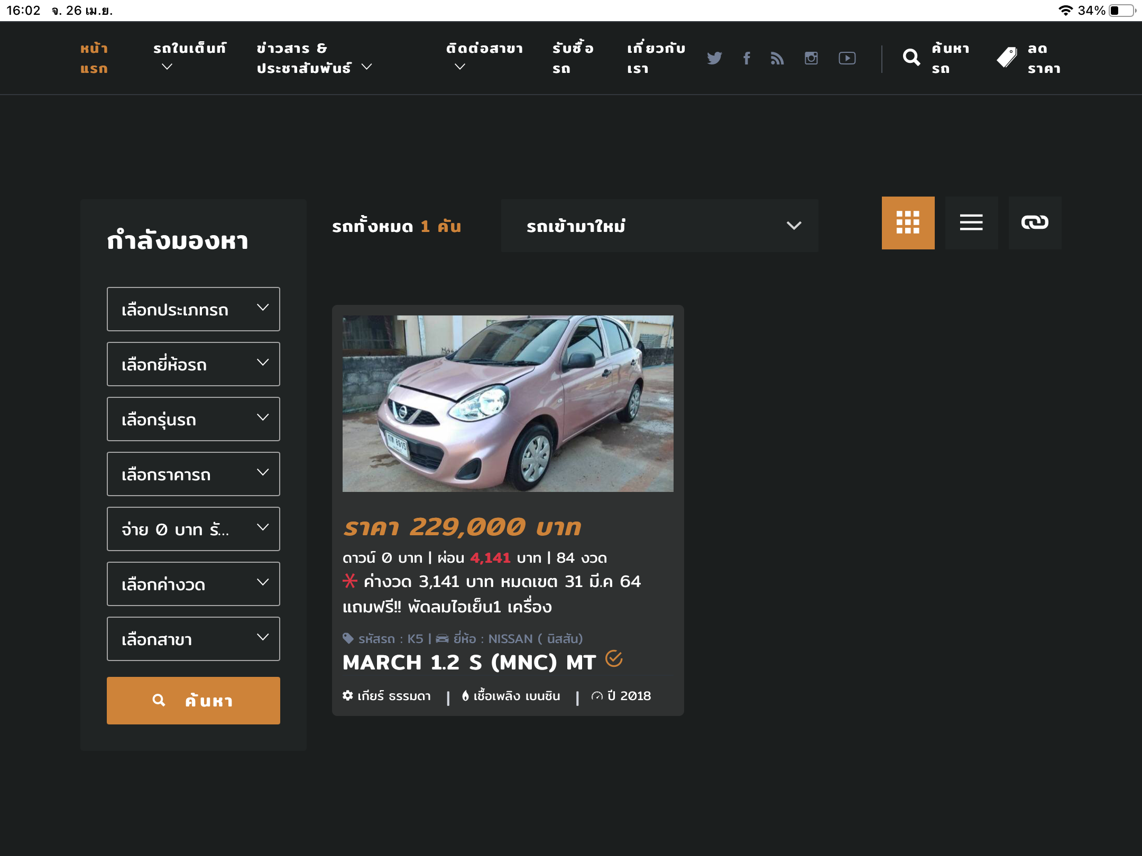
Task: Open the รถเข้ามาใหม่ sort dropdown
Action: pyautogui.click(x=659, y=226)
